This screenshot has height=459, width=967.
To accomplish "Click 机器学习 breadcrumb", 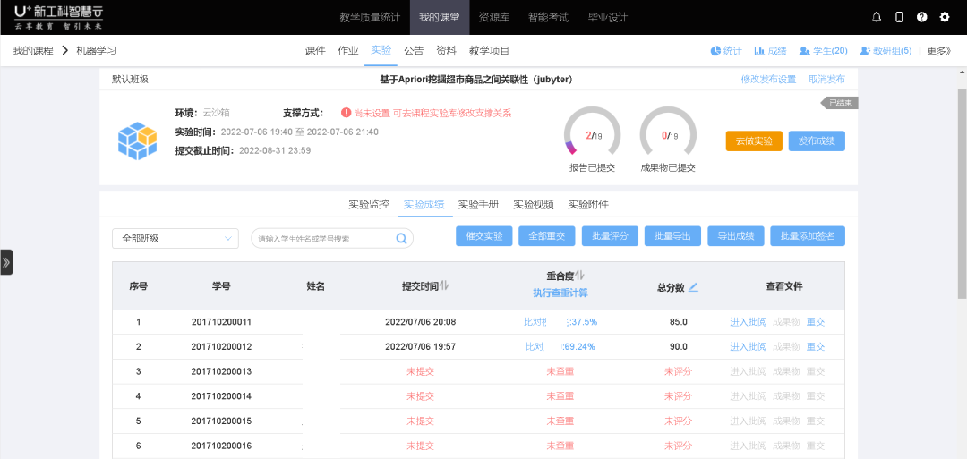I will click(x=96, y=51).
